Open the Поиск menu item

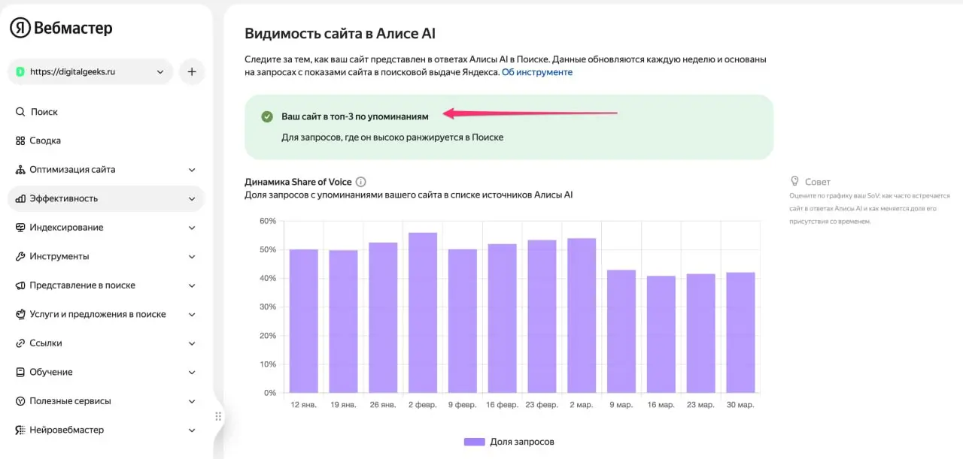pos(106,112)
